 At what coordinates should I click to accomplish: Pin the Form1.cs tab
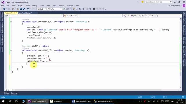(14, 13)
